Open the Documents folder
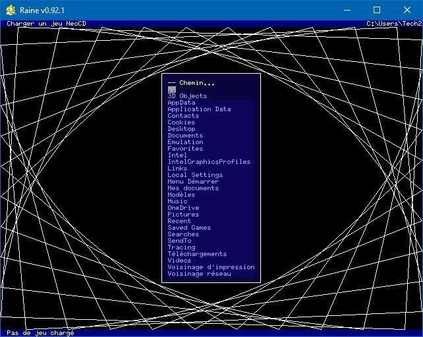The image size is (423, 337). [185, 136]
